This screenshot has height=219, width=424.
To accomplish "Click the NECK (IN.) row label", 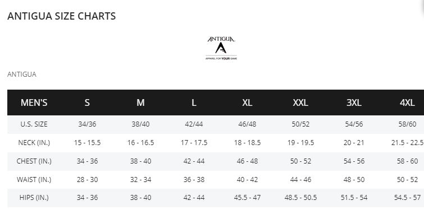I will [34, 143].
